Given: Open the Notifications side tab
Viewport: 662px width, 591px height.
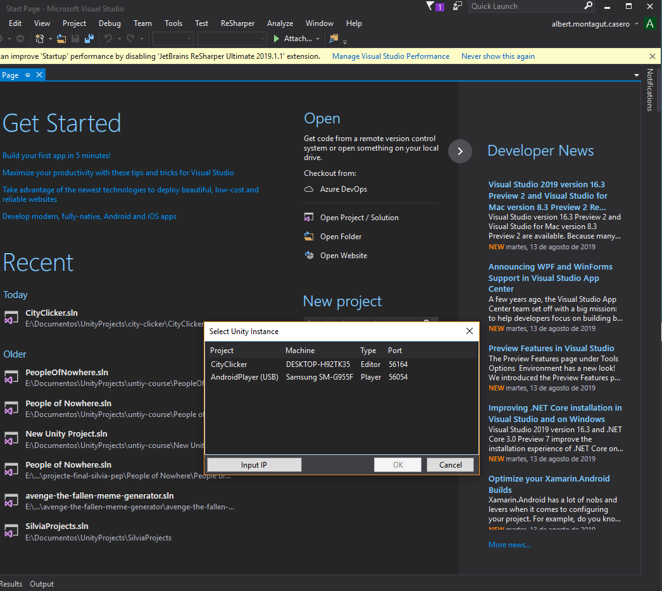Looking at the screenshot, I should (650, 90).
